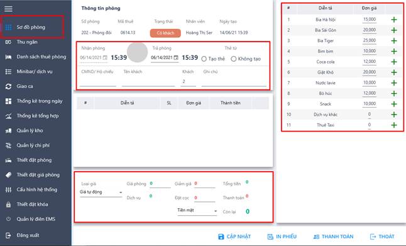
Task: Click the CẬP NHẬT button
Action: coord(234,237)
